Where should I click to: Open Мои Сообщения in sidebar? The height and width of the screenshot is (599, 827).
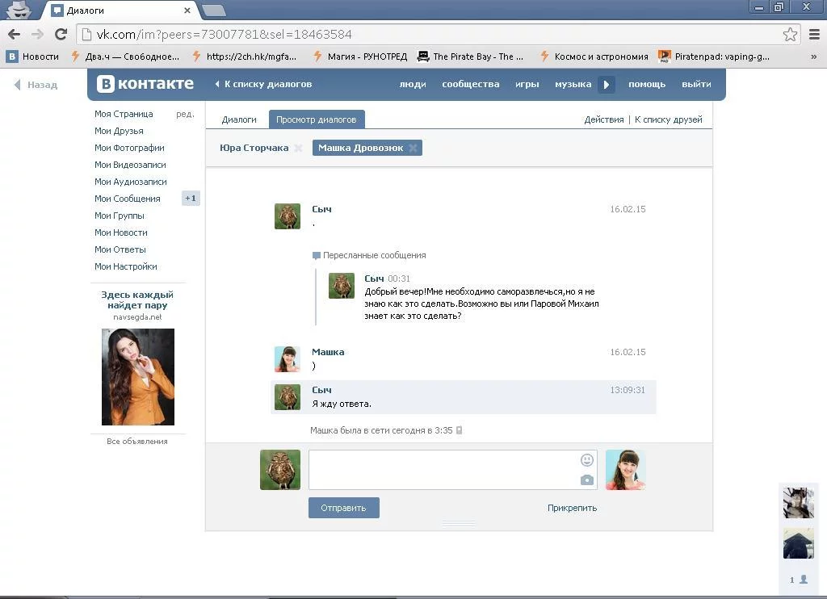click(x=127, y=199)
